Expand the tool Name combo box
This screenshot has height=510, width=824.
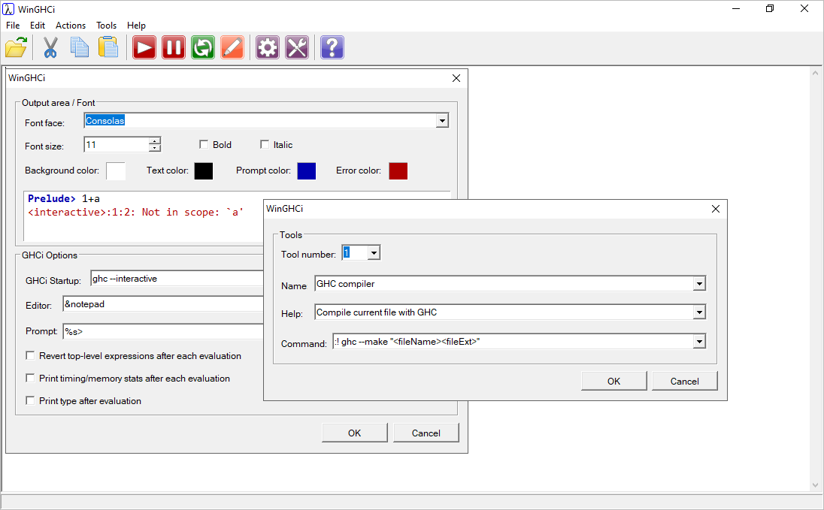pos(699,284)
